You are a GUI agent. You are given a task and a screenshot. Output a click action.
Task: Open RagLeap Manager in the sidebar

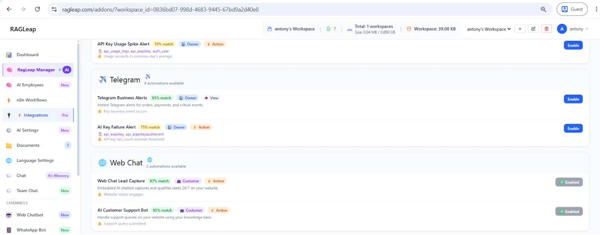click(x=38, y=70)
